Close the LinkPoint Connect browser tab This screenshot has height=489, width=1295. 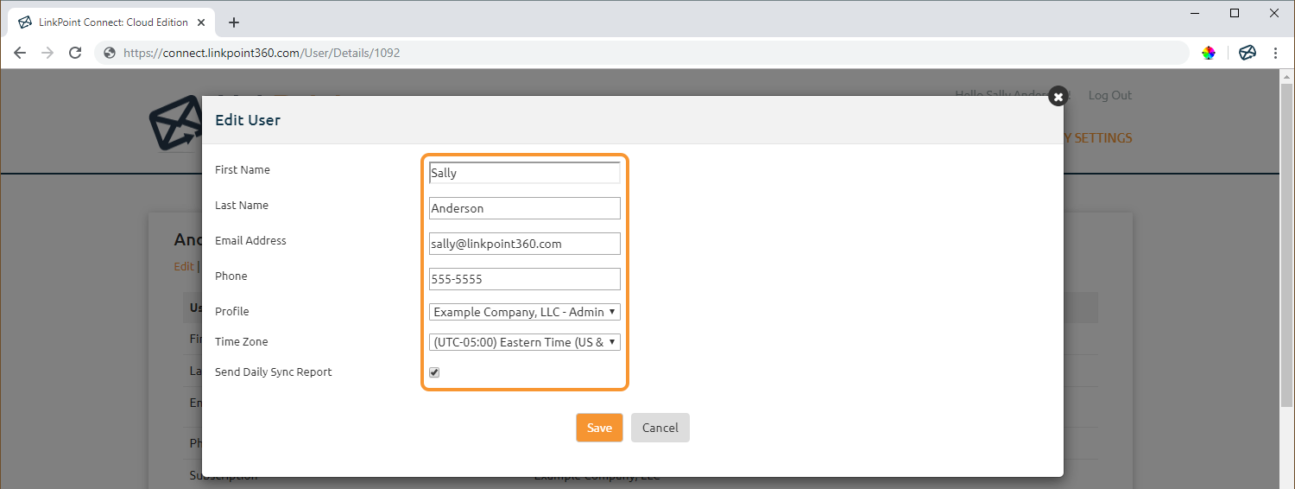[204, 22]
